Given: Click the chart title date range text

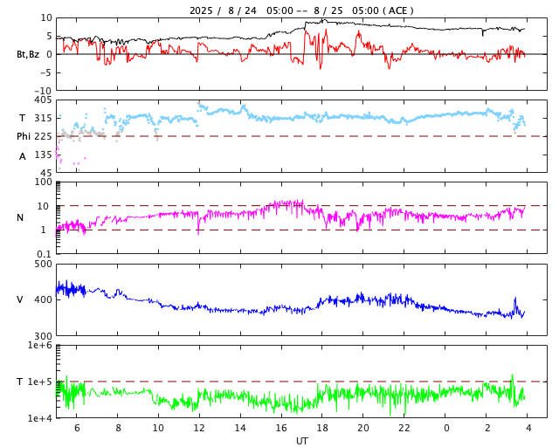Looking at the screenshot, I should (x=301, y=10).
